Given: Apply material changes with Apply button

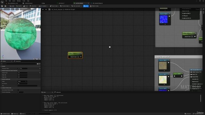Looking at the screenshot, I should (12, 6).
